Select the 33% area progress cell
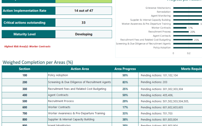202x126 pixels. pyautogui.click(x=125, y=113)
